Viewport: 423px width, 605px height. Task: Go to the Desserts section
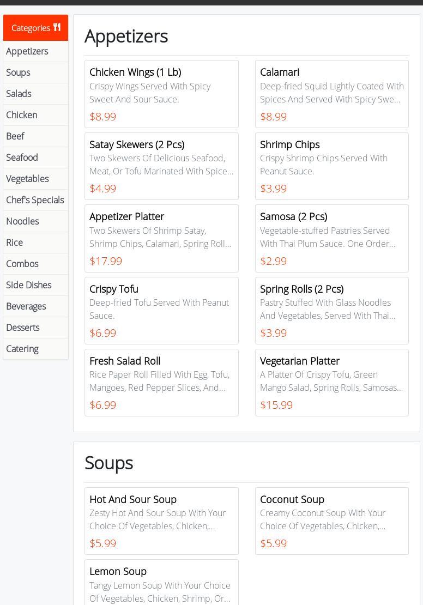pyautogui.click(x=22, y=328)
